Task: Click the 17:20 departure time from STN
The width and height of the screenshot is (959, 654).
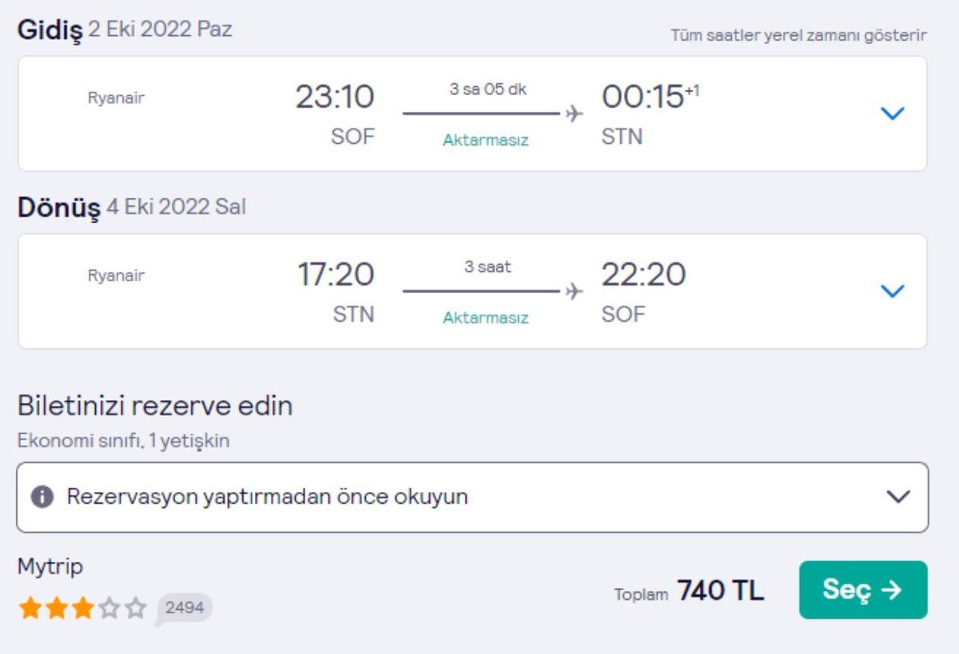Action: coord(336,275)
